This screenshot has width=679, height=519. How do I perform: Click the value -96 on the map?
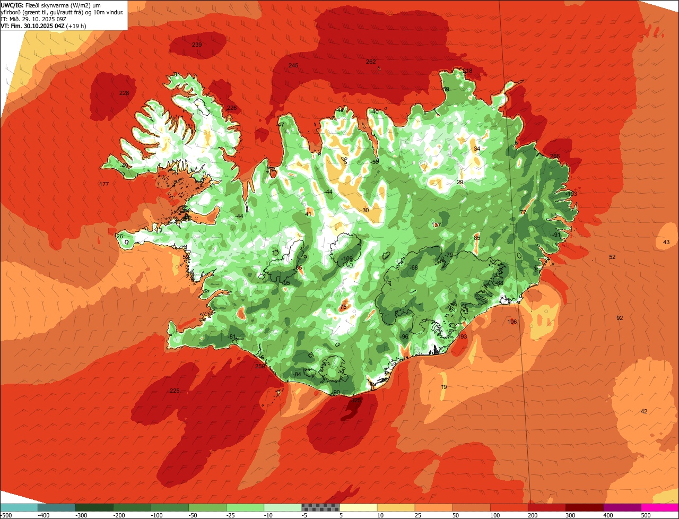click(x=404, y=336)
